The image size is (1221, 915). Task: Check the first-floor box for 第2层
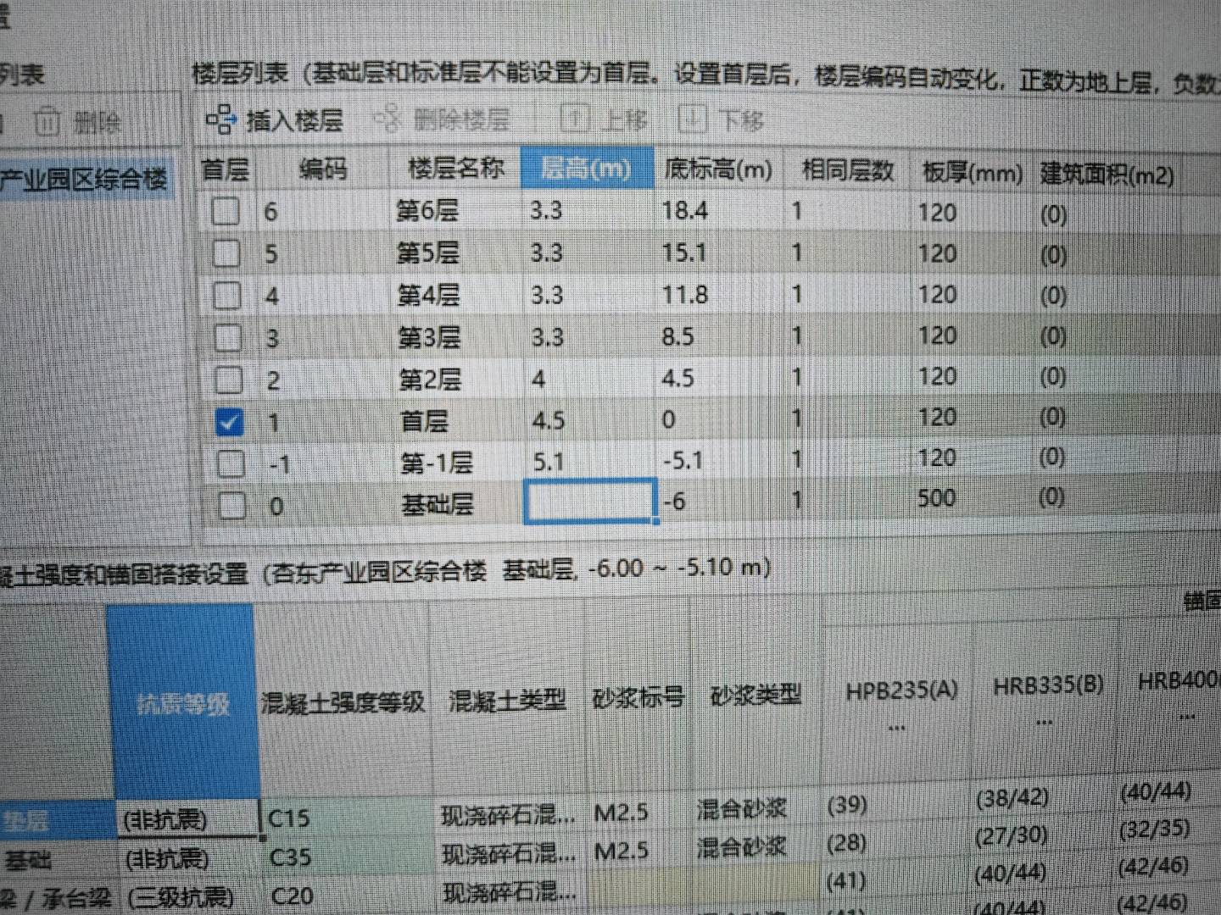point(228,380)
